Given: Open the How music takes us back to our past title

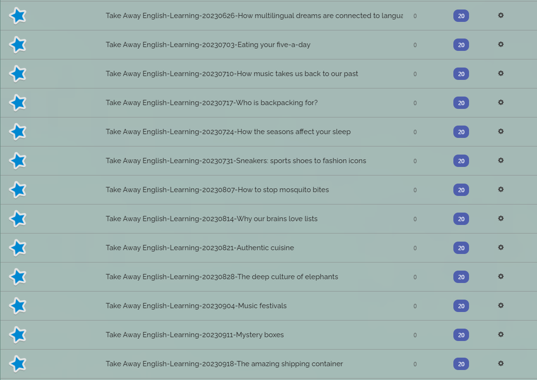Looking at the screenshot, I should 232,74.
